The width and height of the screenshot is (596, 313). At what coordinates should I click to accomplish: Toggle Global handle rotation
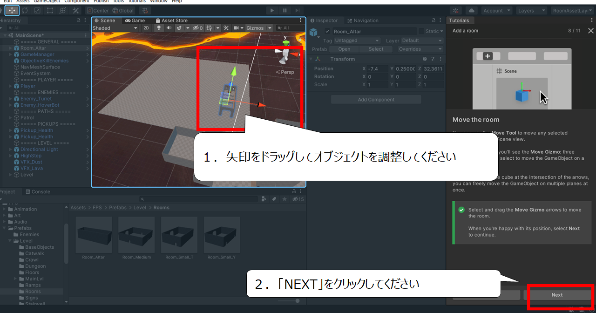click(x=123, y=10)
